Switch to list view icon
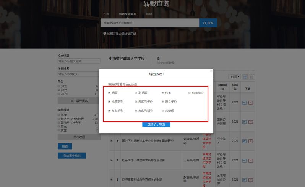 pos(245,77)
